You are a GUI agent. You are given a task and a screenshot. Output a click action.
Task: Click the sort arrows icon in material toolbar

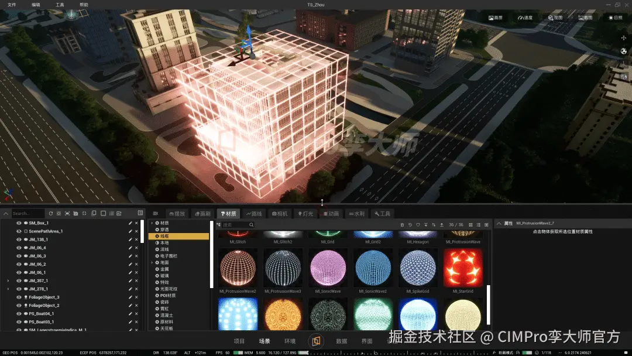point(434,225)
